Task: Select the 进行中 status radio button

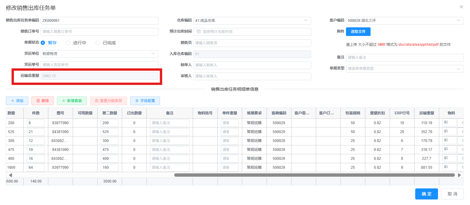Action: [x=68, y=43]
